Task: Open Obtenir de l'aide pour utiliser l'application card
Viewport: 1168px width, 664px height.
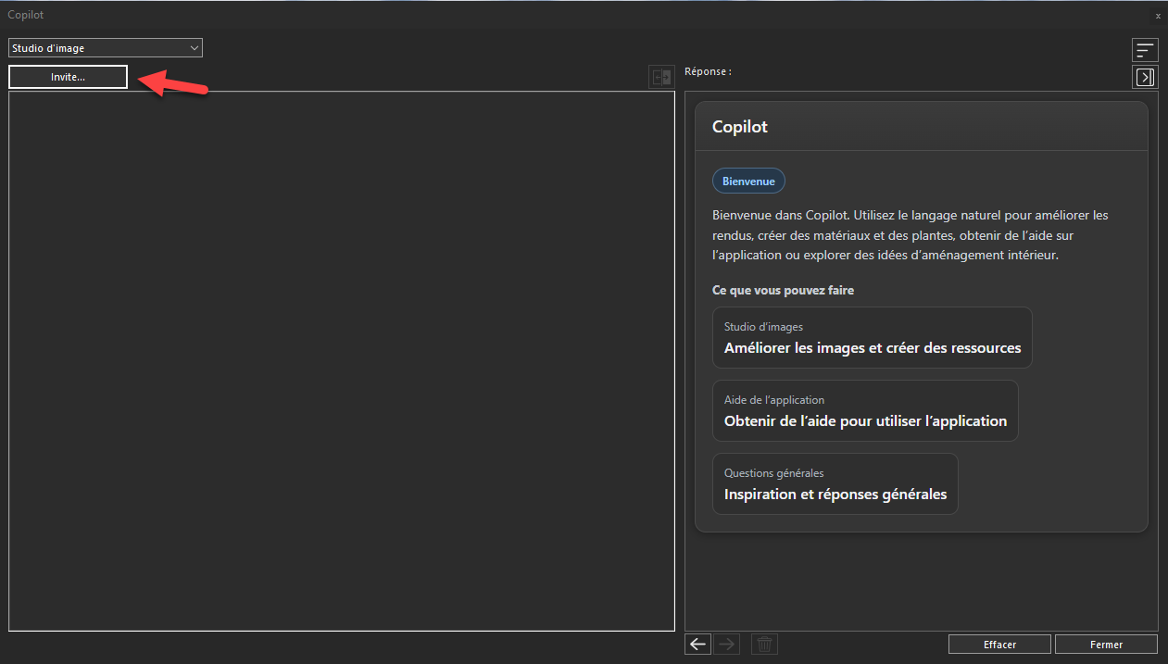Action: coord(865,410)
